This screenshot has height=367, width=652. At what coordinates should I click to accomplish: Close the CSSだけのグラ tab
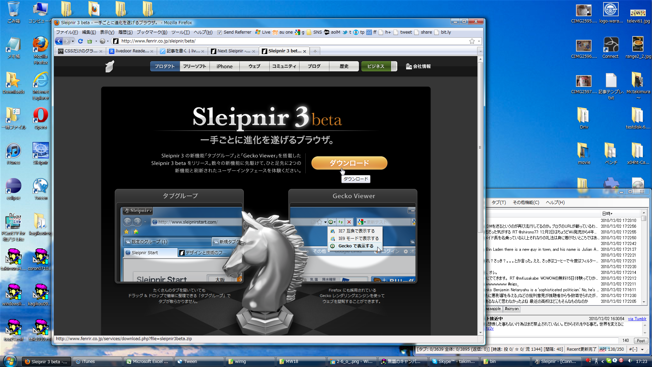[x=101, y=51]
